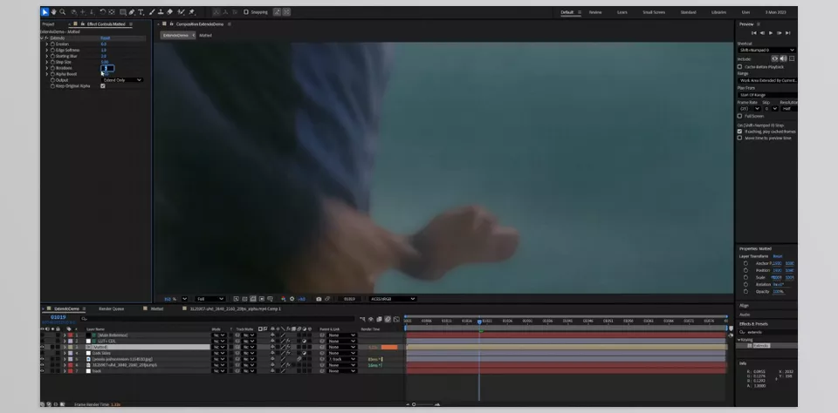Viewport: 838px width, 413px height.
Task: Click the Erosion stopwatch icon
Action: pyautogui.click(x=52, y=44)
